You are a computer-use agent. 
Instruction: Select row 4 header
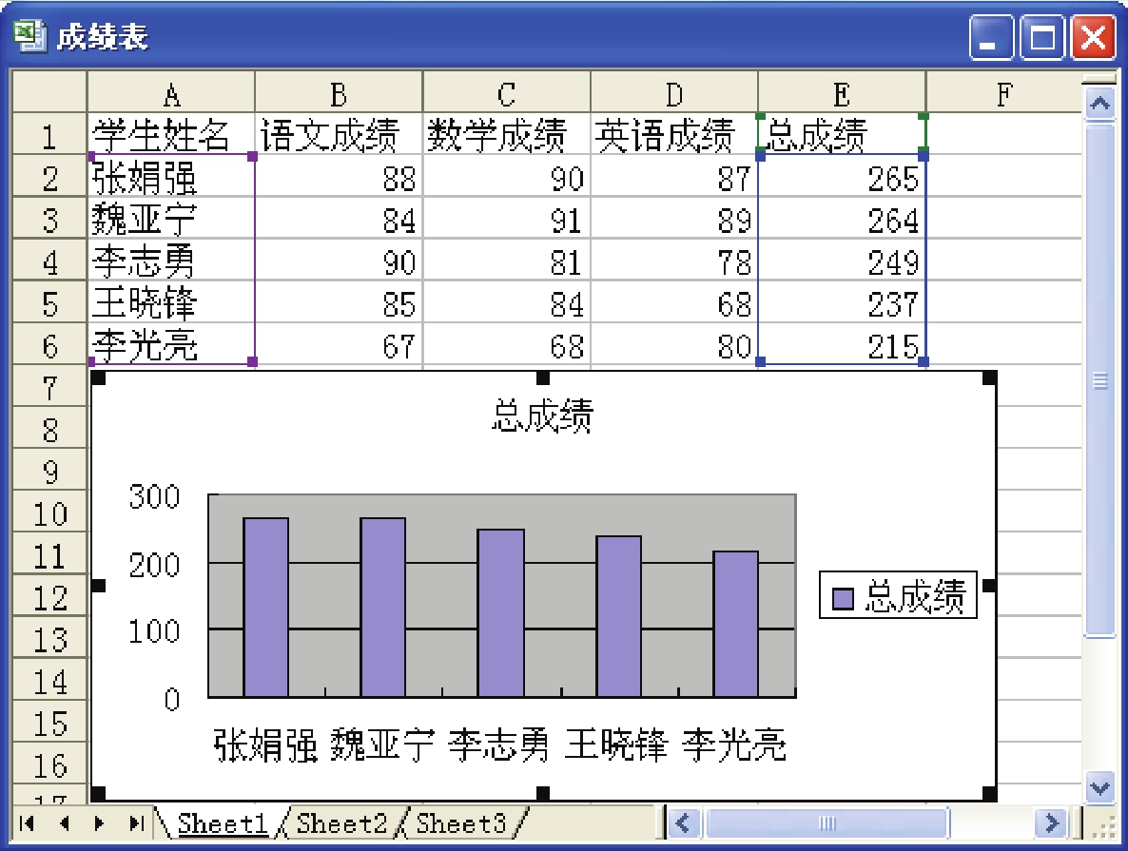pyautogui.click(x=49, y=260)
